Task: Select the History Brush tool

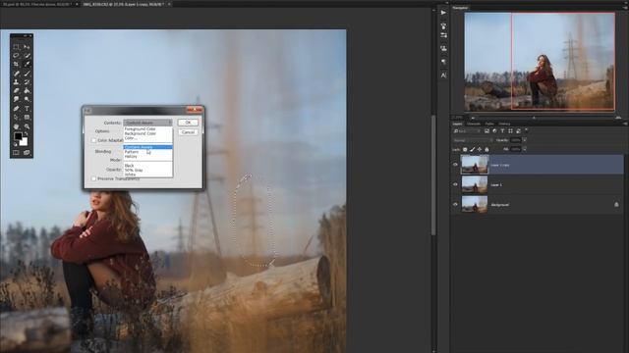Action: click(27, 81)
